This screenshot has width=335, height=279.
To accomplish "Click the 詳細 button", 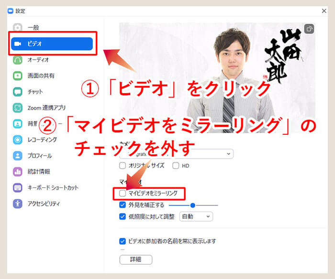I will click(x=135, y=259).
